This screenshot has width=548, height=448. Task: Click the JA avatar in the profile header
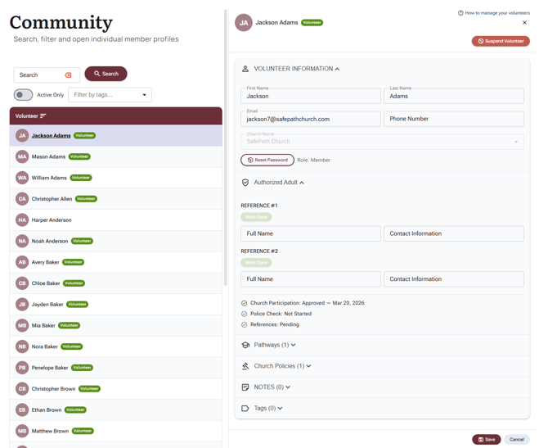pyautogui.click(x=244, y=23)
